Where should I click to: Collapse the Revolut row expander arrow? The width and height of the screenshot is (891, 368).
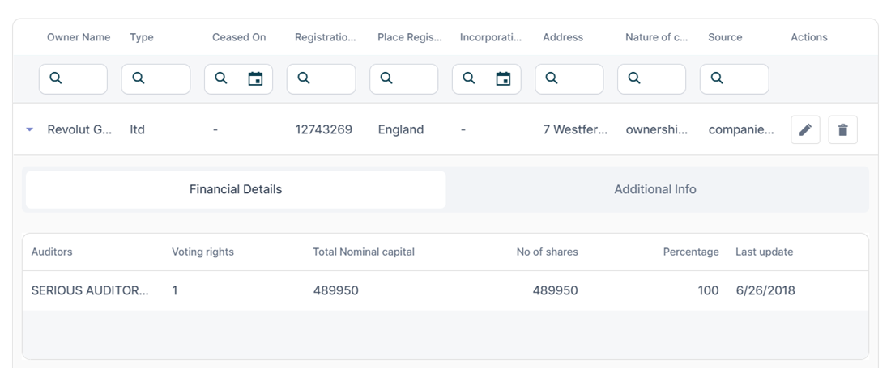(30, 129)
